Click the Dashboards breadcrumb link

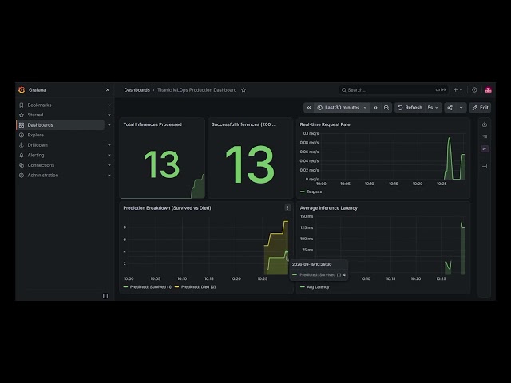click(x=137, y=90)
